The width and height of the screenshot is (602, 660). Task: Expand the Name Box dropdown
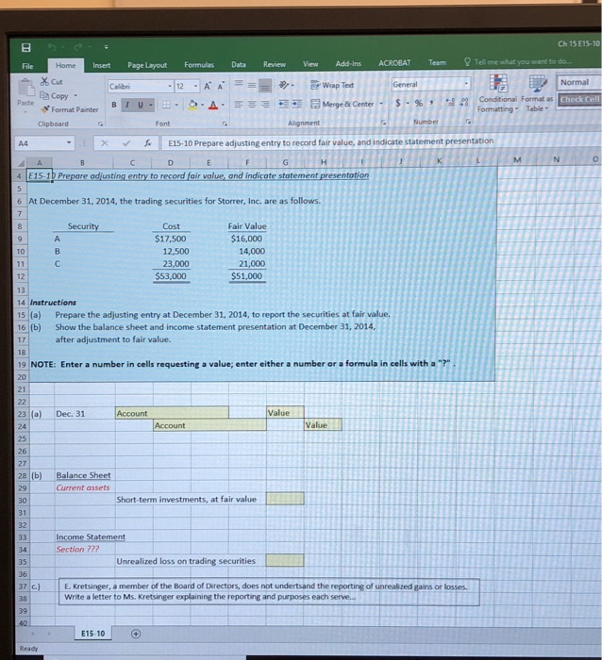pos(69,143)
